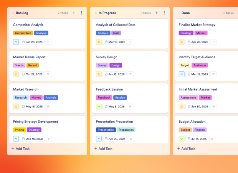Screen dimensions: 238x173
Task: Open the Finalize Market Strategy task
Action: (x=197, y=25)
